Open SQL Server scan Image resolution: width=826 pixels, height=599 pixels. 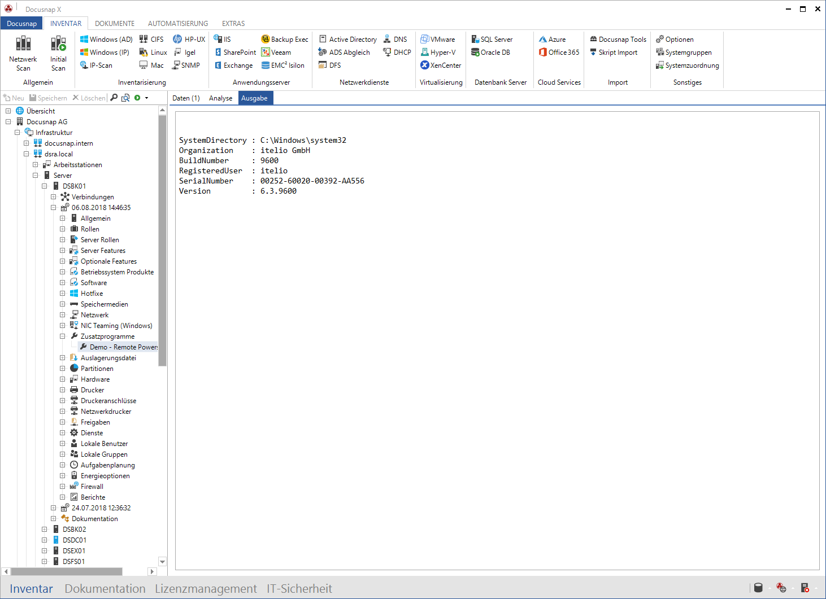click(x=492, y=39)
